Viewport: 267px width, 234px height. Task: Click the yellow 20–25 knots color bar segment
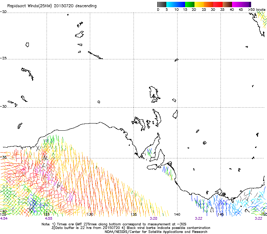[199, 4]
